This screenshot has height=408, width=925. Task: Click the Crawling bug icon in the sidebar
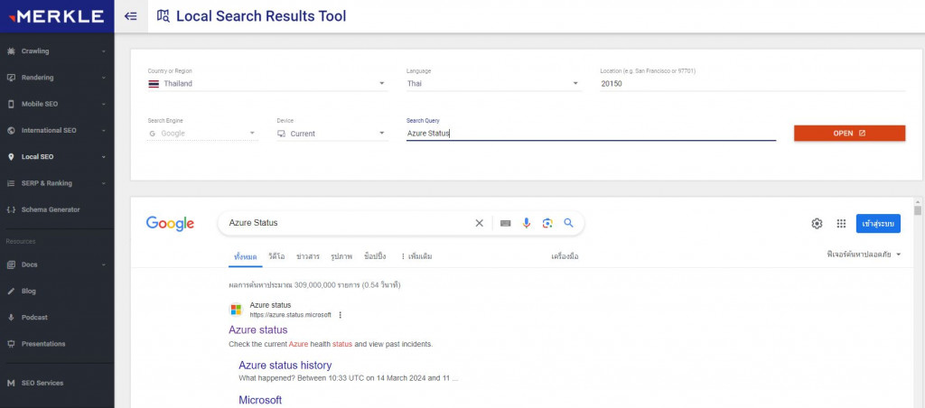11,51
